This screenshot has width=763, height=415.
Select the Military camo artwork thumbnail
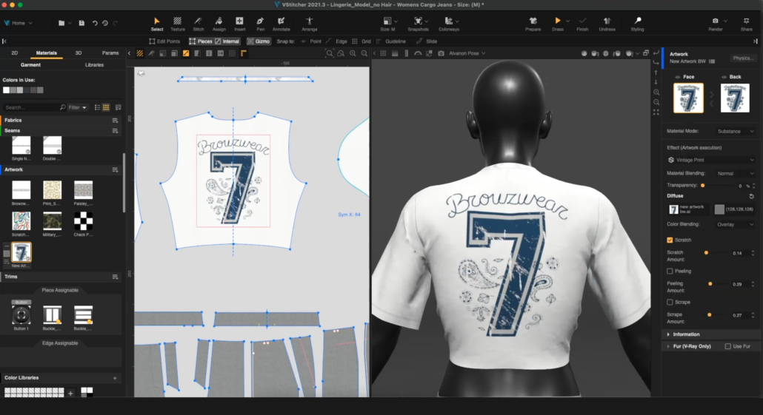coord(52,220)
